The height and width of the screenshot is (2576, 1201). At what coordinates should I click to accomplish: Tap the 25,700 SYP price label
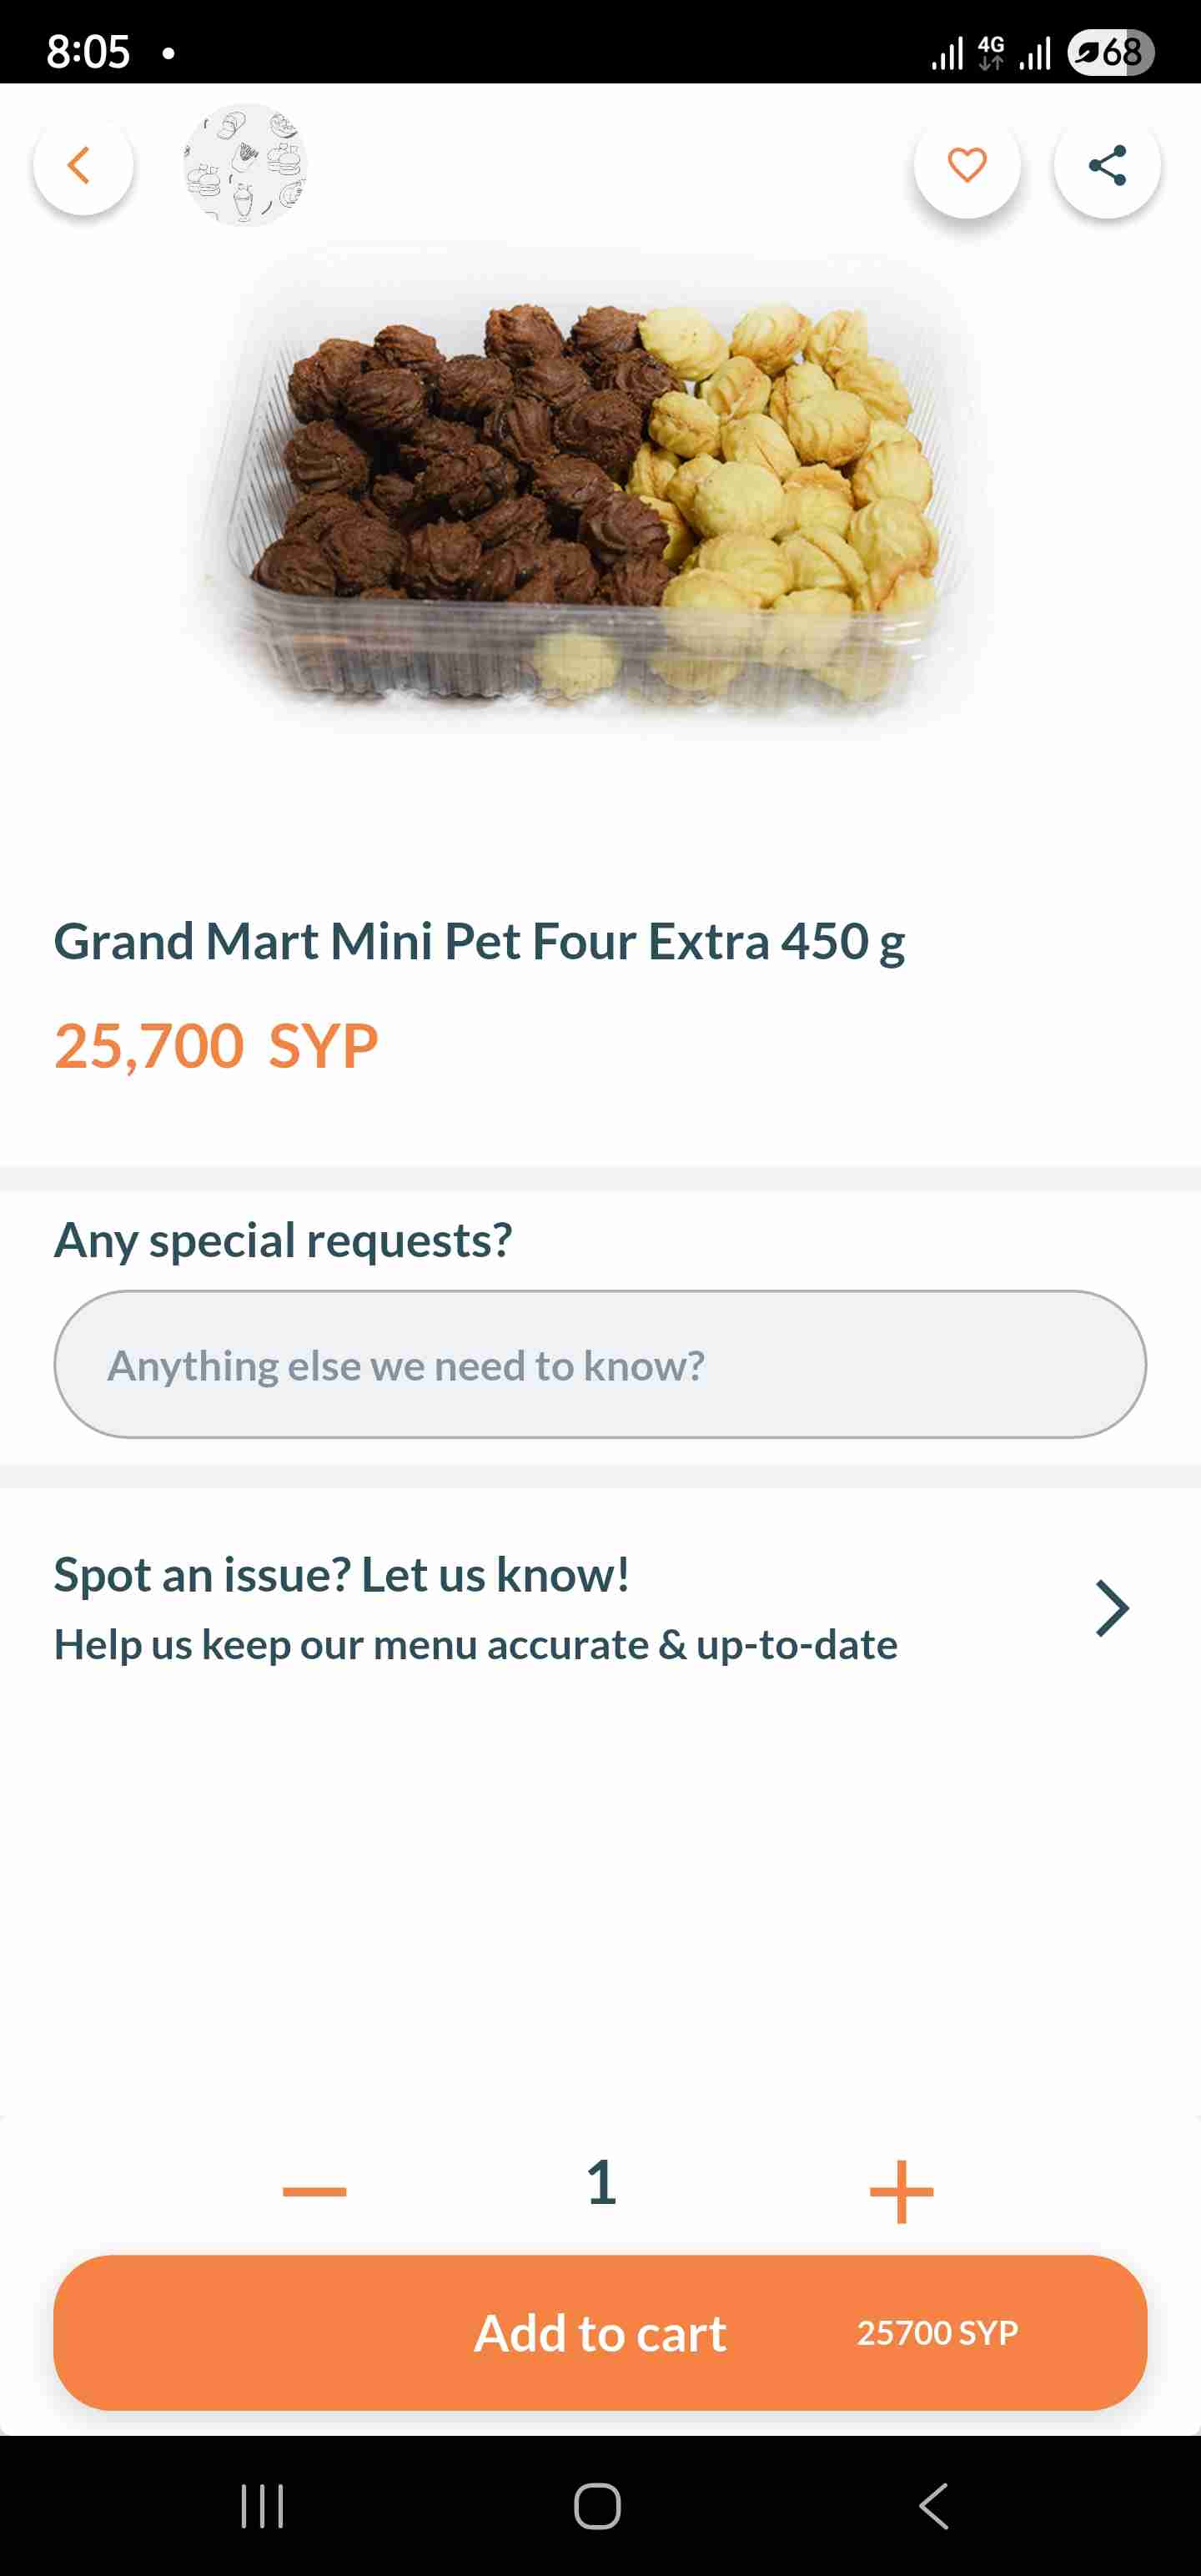(216, 1046)
